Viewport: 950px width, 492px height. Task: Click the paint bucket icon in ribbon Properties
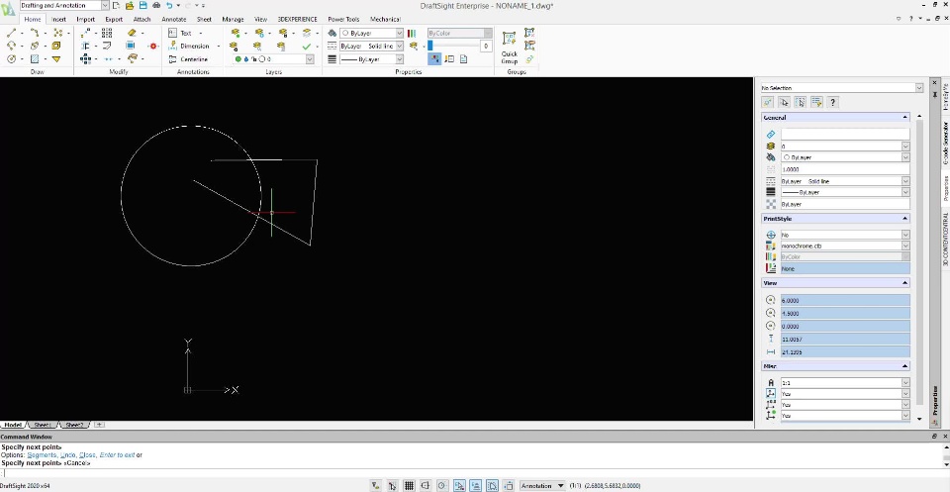point(332,33)
